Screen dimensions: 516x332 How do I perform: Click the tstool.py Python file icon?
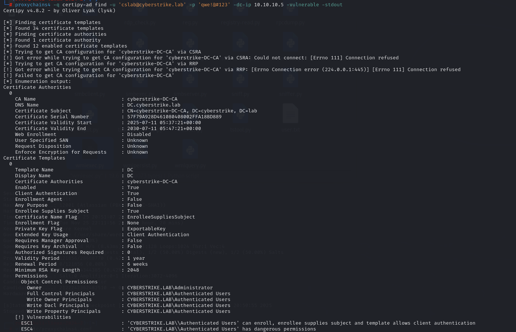(240, 114)
